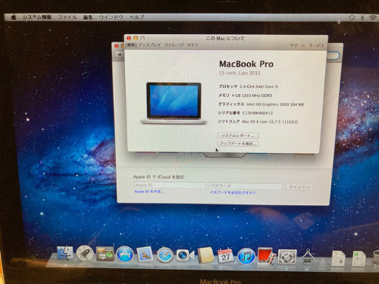Launch Safari compass icon in Dock
379x284 pixels.
(x=165, y=255)
